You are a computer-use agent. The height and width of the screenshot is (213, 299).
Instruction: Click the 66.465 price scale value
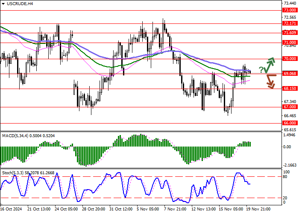(x=290, y=116)
